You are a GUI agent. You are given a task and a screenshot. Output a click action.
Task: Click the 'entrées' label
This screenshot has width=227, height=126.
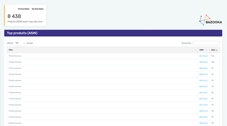(x=30, y=43)
